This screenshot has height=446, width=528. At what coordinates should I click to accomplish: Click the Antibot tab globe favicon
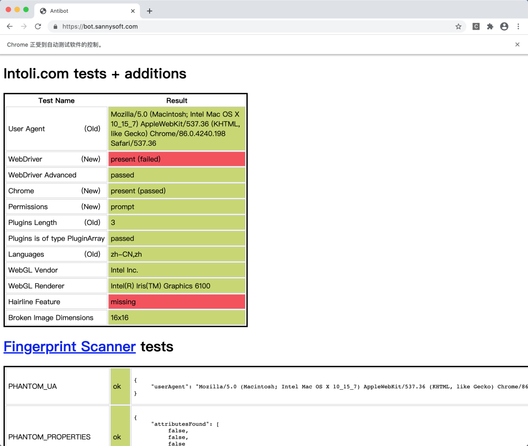[43, 11]
